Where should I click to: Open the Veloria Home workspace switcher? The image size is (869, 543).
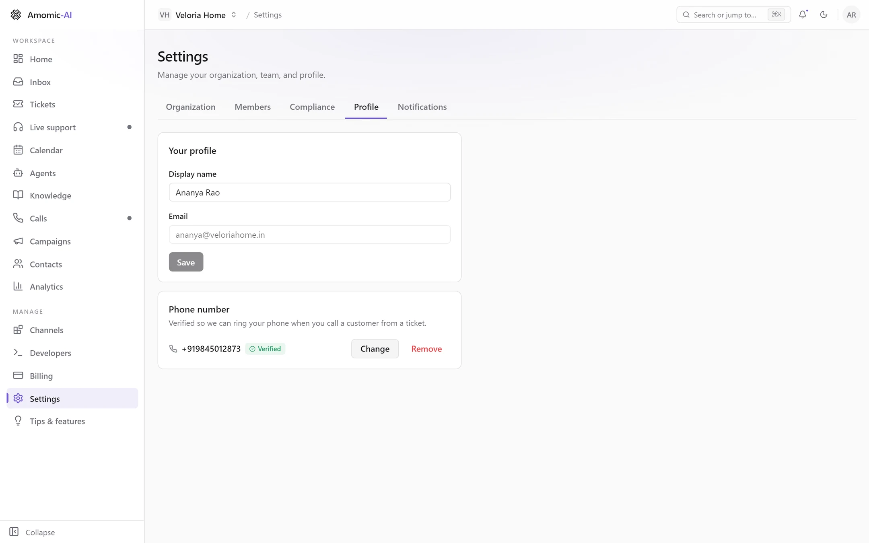point(198,15)
